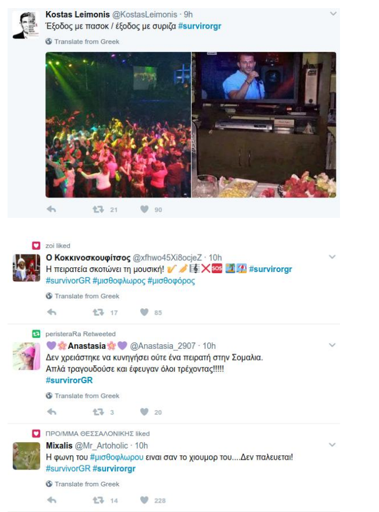379x512 pixels.
Task: Reply to Kostas Leimonis tweet
Action: point(51,209)
